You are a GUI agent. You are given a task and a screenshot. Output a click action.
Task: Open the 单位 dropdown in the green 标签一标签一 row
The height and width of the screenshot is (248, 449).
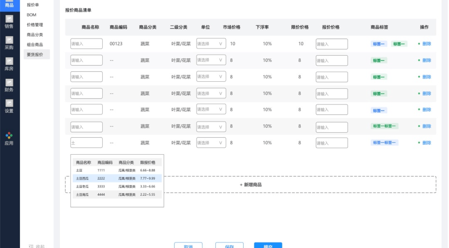point(211,127)
